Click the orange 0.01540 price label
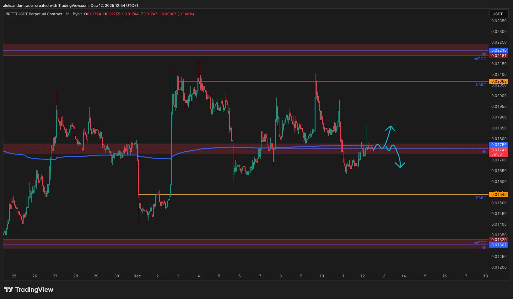513x299 pixels. (499, 195)
